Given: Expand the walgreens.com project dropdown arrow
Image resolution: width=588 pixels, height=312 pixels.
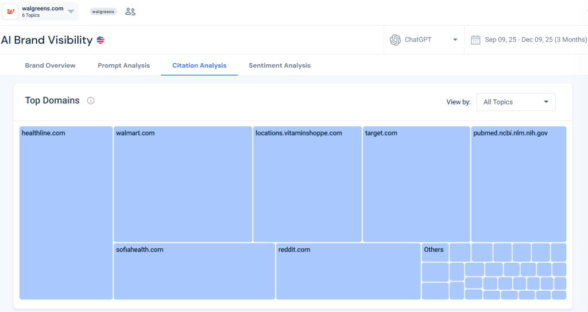Looking at the screenshot, I should (x=71, y=11).
